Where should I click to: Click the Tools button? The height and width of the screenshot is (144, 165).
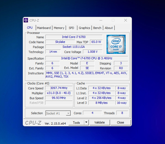tap(76, 122)
